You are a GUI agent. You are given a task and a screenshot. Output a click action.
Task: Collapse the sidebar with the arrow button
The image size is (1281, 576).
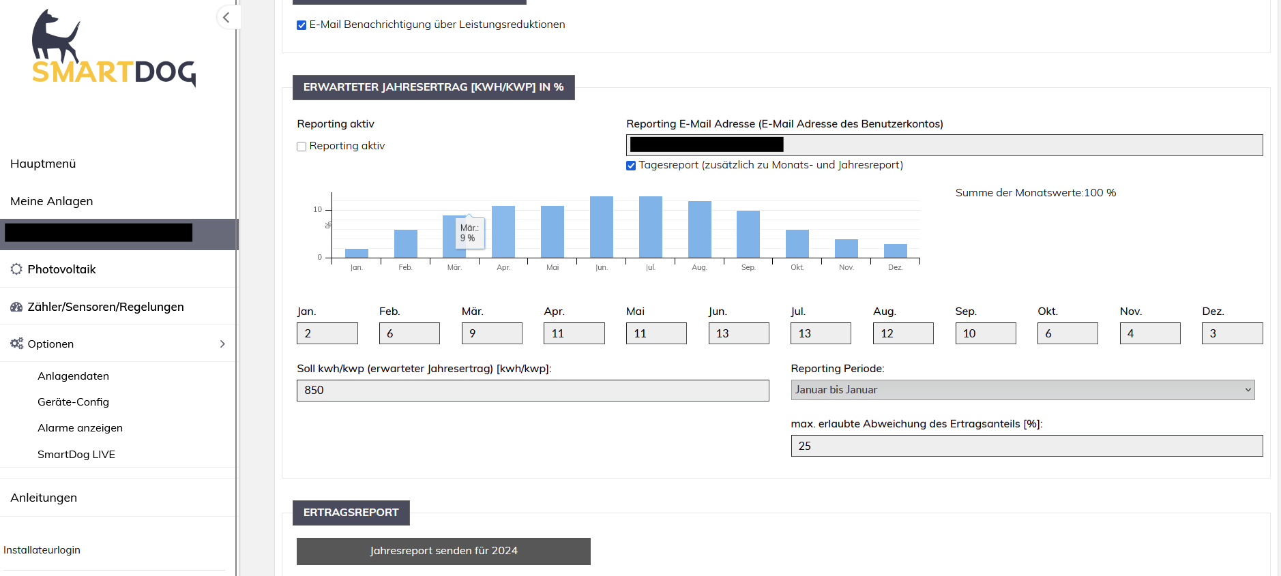point(226,18)
